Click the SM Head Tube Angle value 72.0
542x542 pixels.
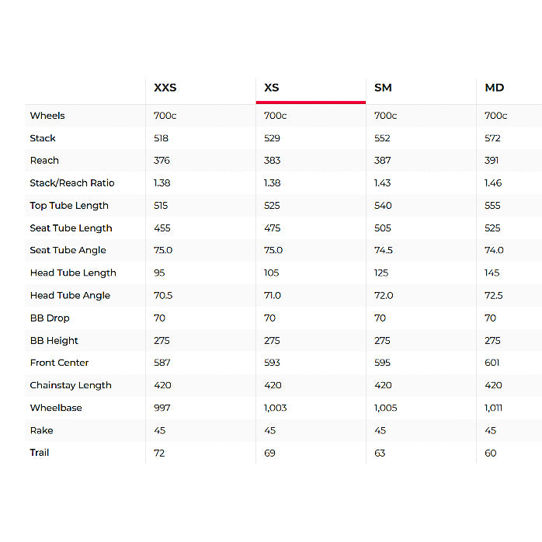[x=384, y=295]
